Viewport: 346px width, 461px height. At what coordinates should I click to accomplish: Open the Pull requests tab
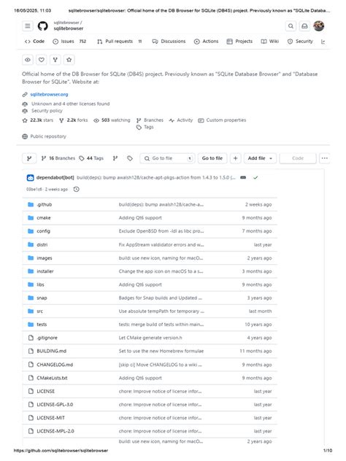click(120, 42)
